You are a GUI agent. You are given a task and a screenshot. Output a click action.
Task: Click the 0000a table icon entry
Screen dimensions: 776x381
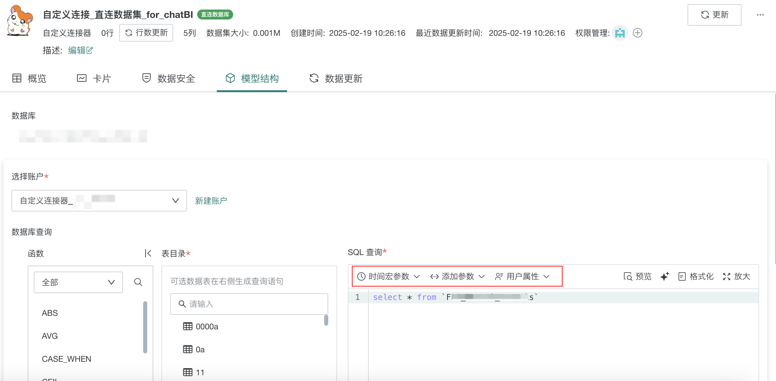pos(188,326)
